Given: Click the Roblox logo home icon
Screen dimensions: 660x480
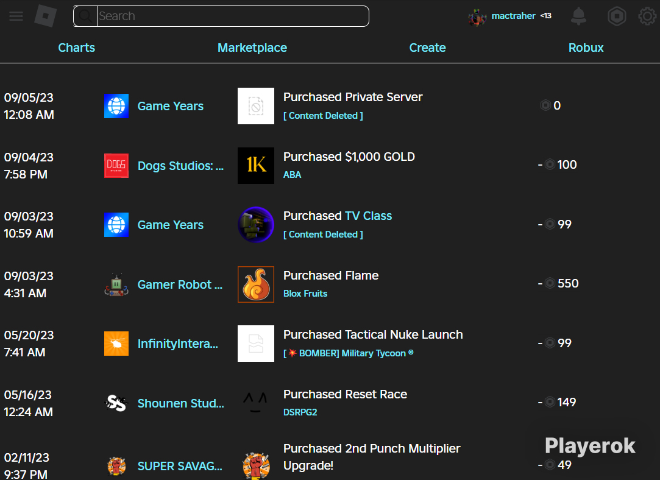Looking at the screenshot, I should coord(46,16).
